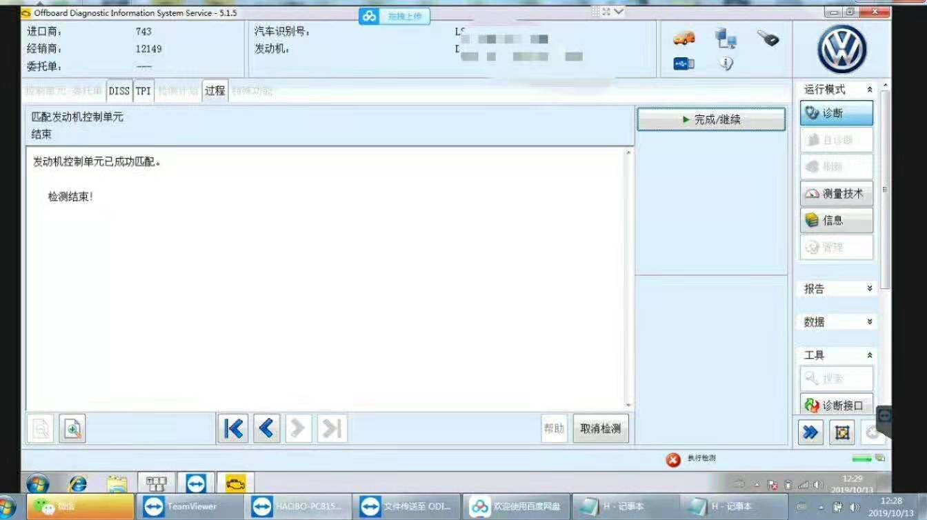Image resolution: width=927 pixels, height=520 pixels.
Task: Click the zoom magnifier icon at bottom left
Action: pos(72,428)
